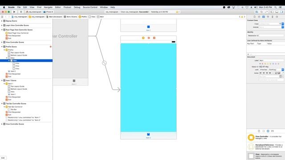
Task: Open Spotlight search in menu bar
Action: 276,7
